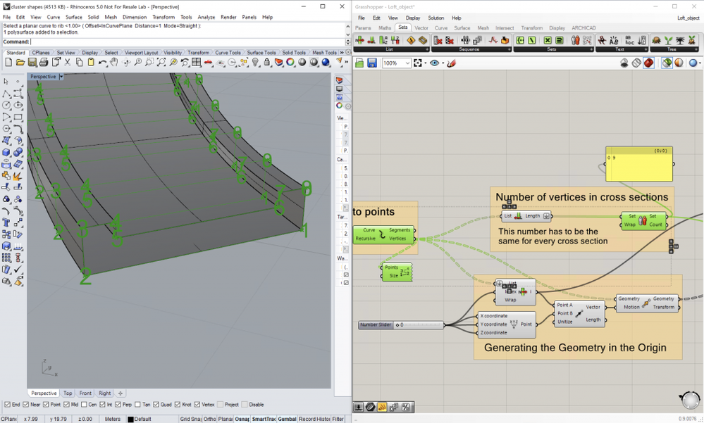Click the Grasshopper sketch pen icon
Image resolution: width=704 pixels, height=423 pixels.
point(452,63)
